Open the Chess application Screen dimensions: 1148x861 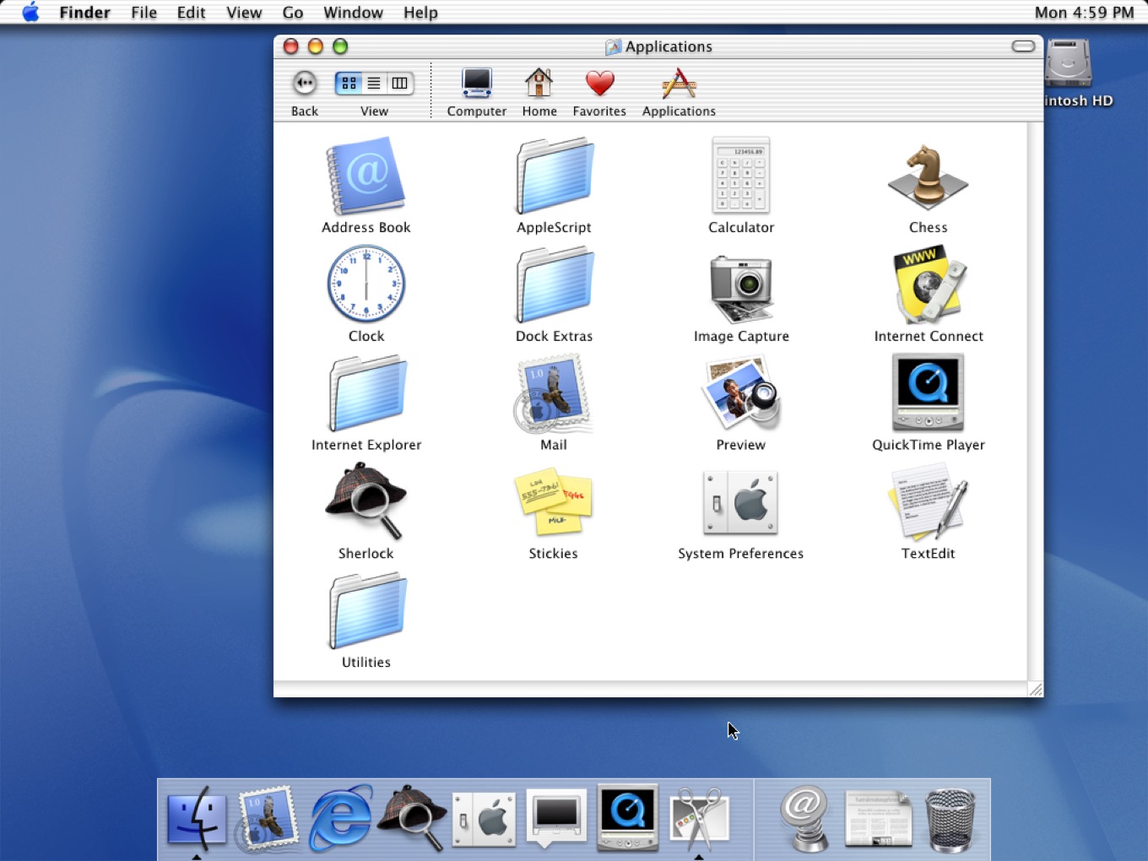pos(927,177)
